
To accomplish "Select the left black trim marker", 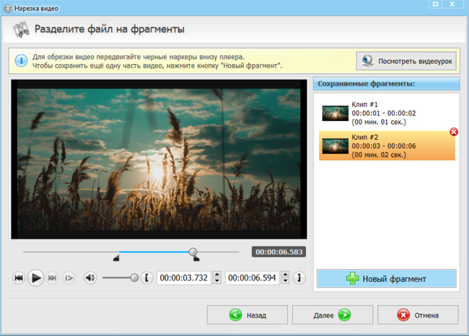I will [x=116, y=258].
